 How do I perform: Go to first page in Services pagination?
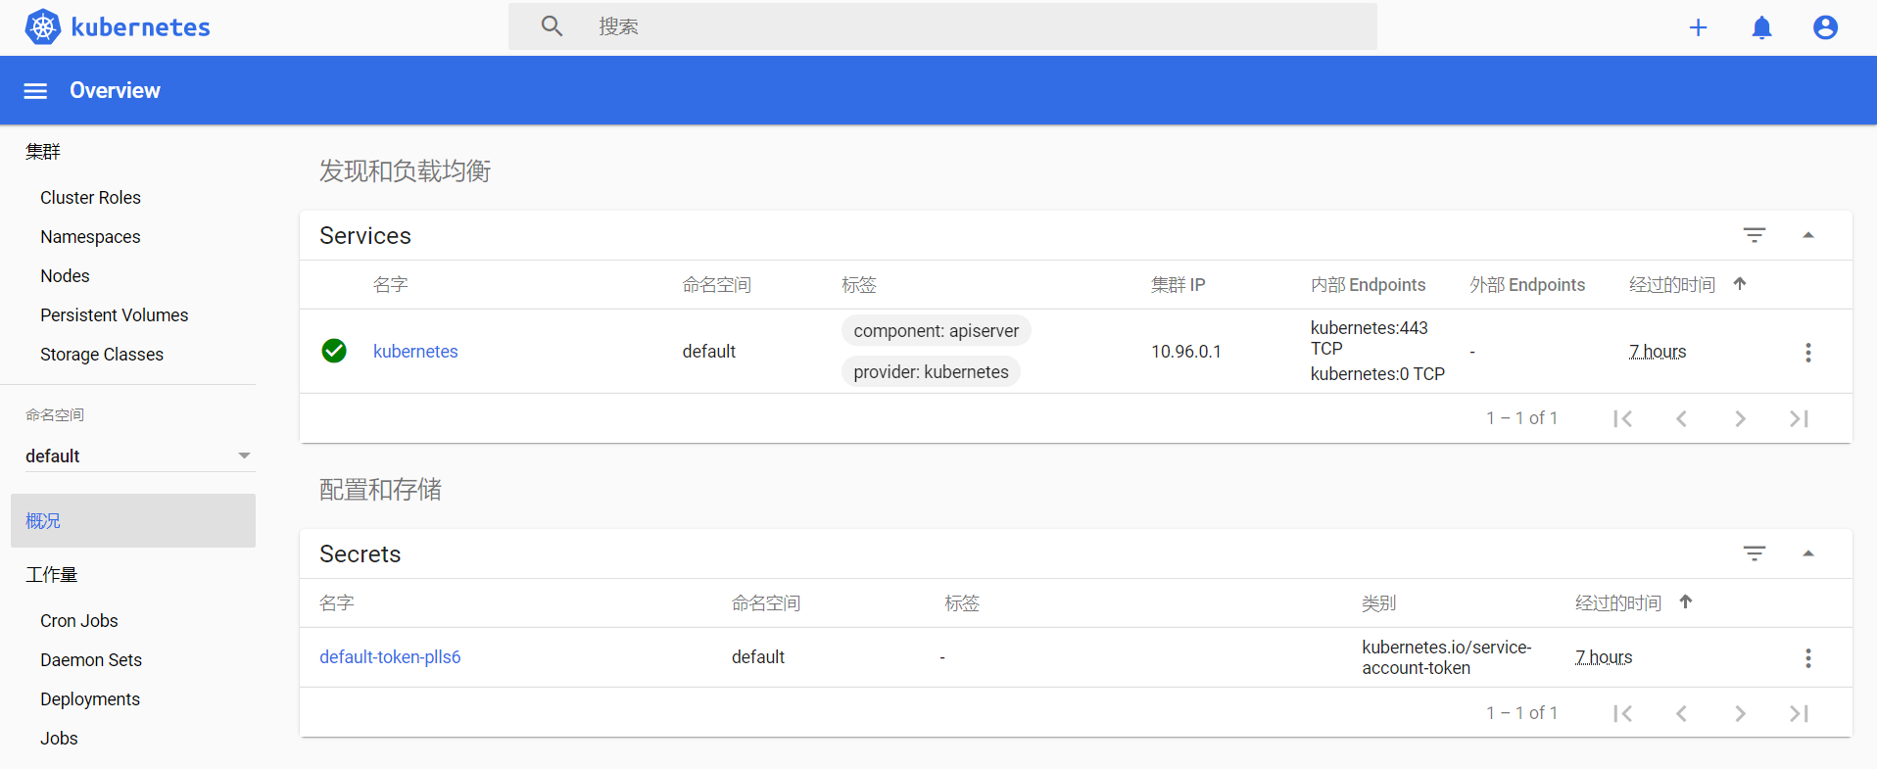pyautogui.click(x=1622, y=418)
